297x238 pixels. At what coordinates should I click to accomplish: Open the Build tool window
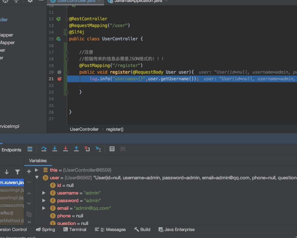click(142, 229)
